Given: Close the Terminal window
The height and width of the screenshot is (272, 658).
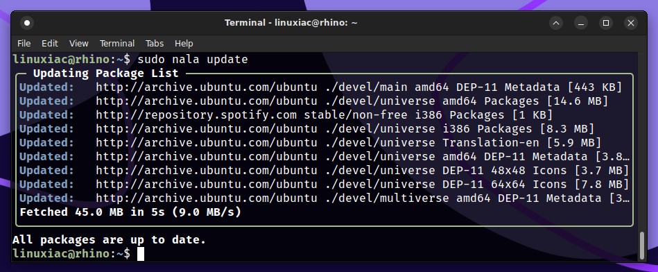Looking at the screenshot, I should (x=631, y=23).
